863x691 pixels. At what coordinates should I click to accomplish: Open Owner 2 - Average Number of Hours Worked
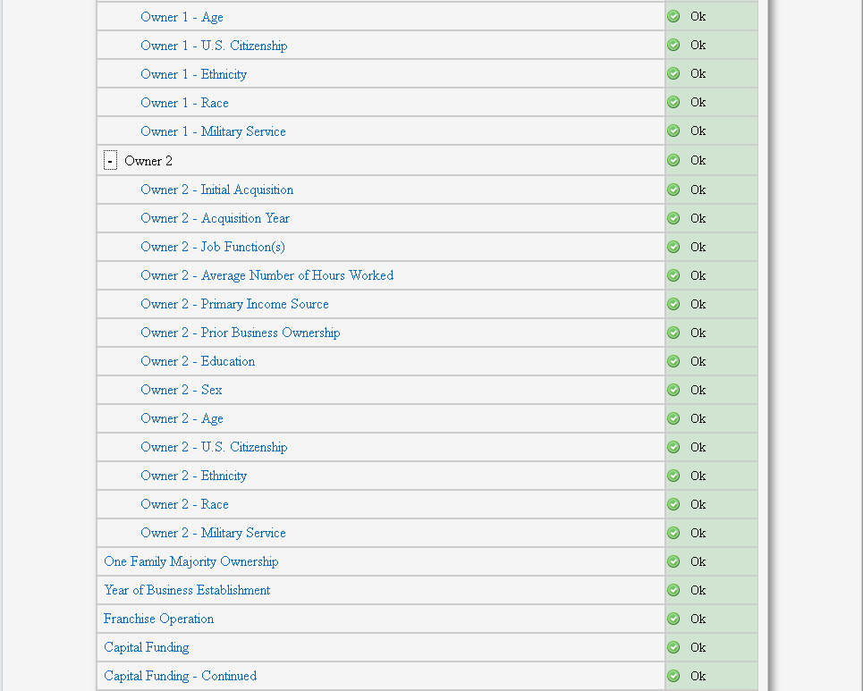click(267, 275)
